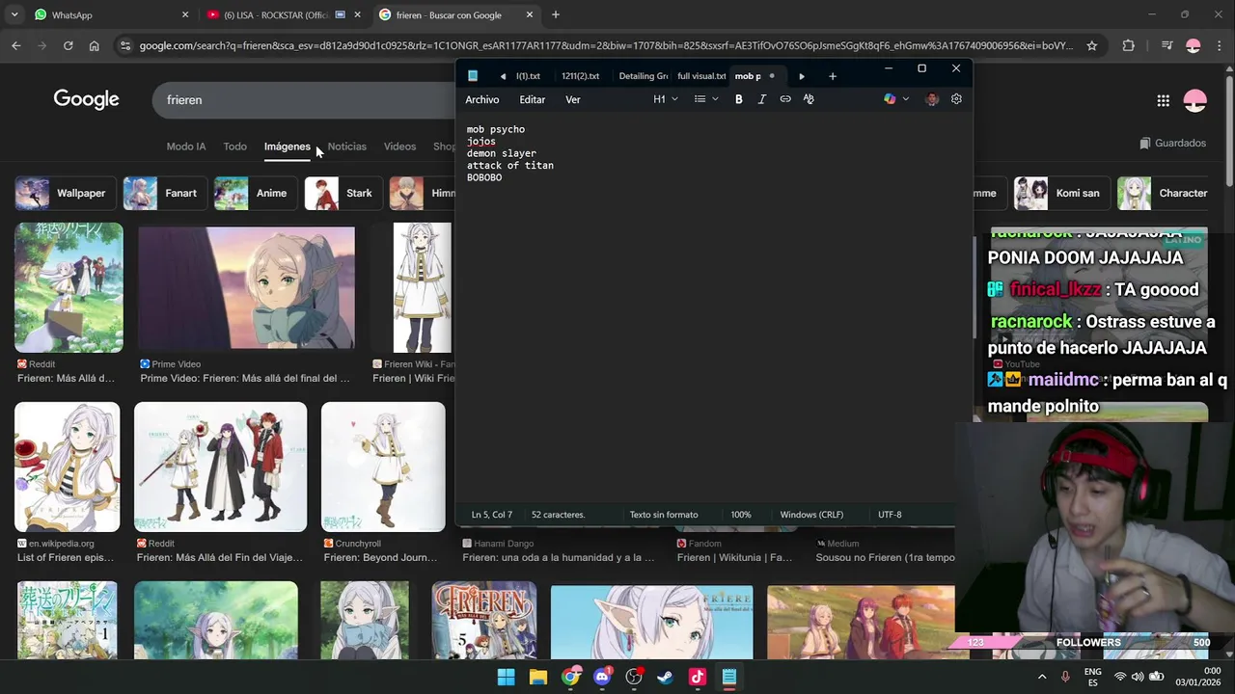Open Notepad settings gear
Screen dimensions: 1235x694
click(x=956, y=99)
